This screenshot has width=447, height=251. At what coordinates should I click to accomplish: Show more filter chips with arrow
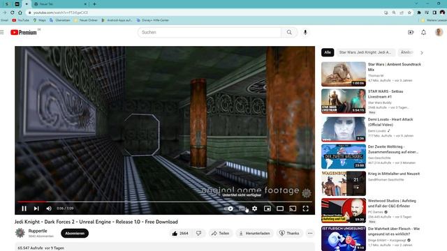click(422, 53)
